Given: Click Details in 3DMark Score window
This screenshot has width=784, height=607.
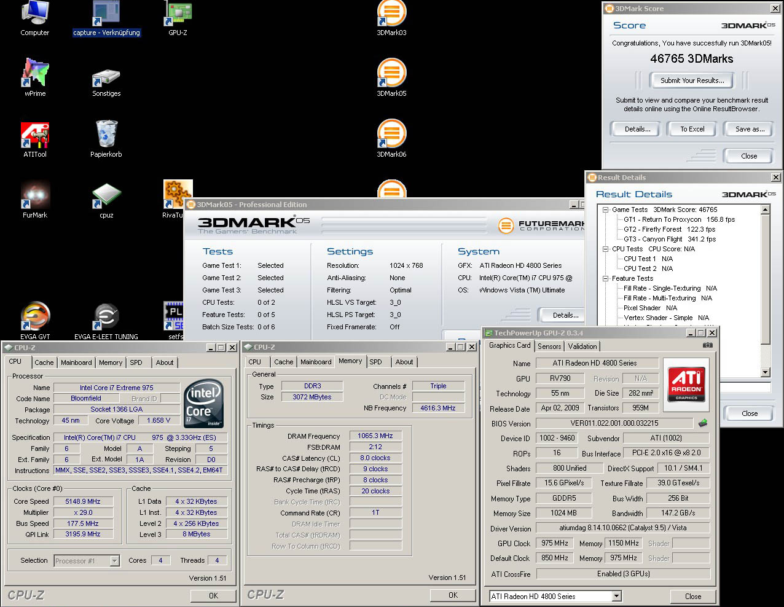Looking at the screenshot, I should click(637, 129).
